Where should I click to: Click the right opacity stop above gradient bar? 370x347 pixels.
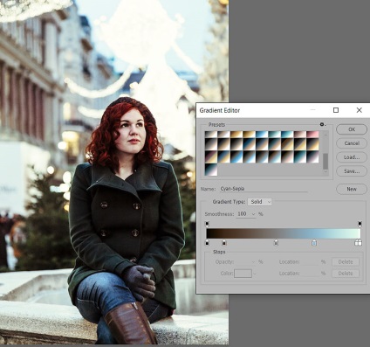click(x=360, y=224)
